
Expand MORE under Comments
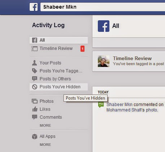coord(45,125)
